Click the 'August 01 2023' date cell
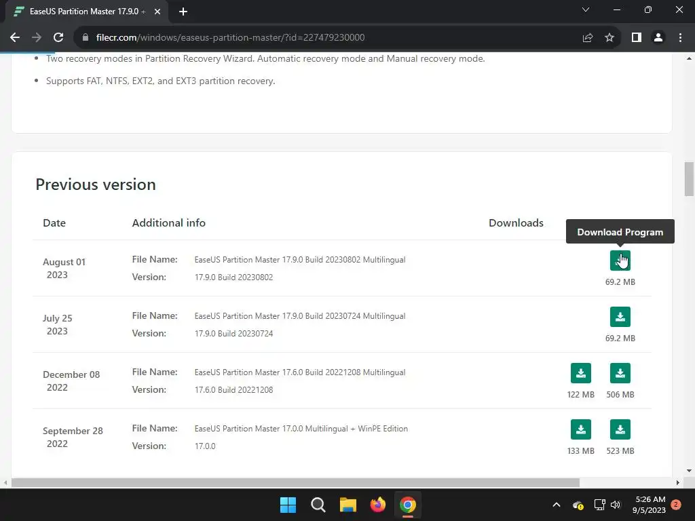Screen dimensions: 695x521 coord(64,268)
